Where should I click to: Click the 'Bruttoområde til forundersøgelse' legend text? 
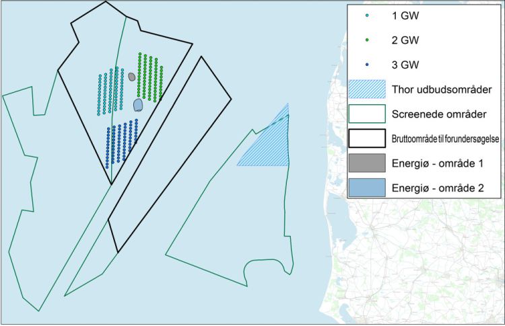pos(446,139)
